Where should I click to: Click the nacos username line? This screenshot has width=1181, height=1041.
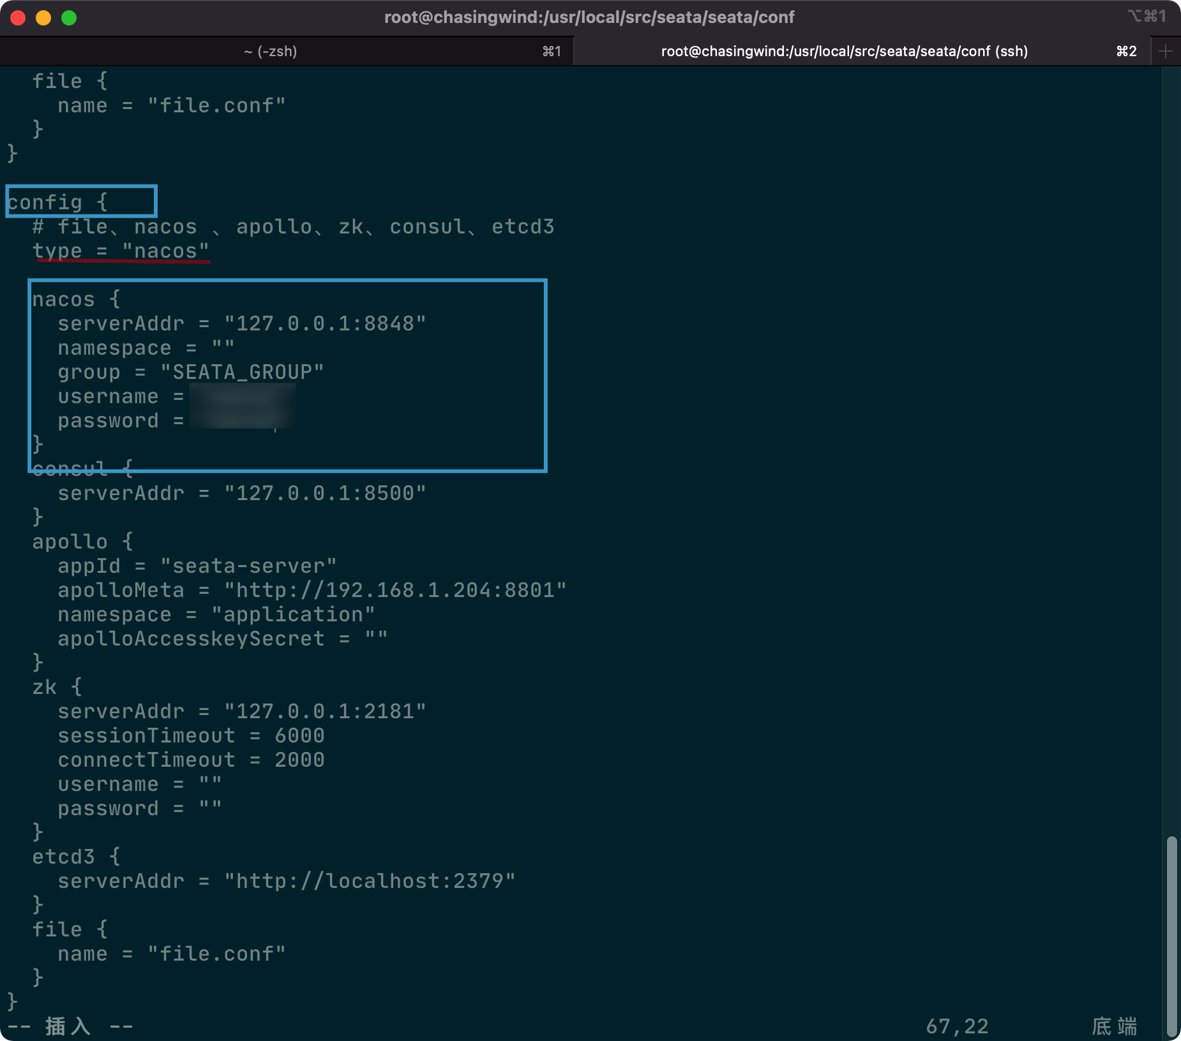tap(176, 396)
